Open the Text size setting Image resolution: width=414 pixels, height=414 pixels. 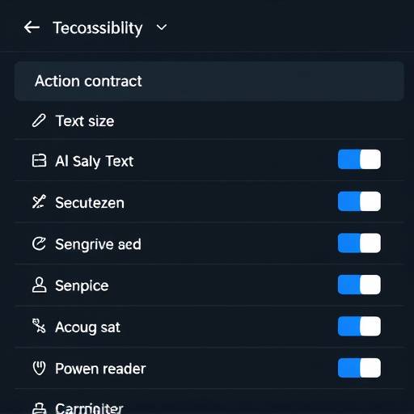(x=209, y=120)
